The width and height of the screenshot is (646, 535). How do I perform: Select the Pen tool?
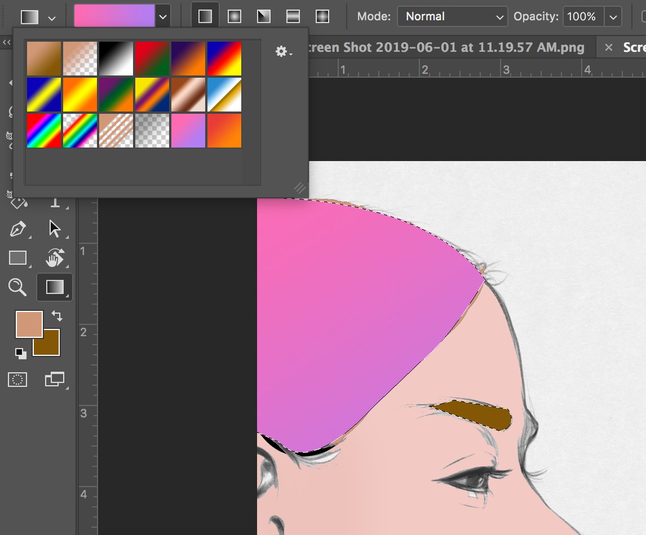pos(19,229)
